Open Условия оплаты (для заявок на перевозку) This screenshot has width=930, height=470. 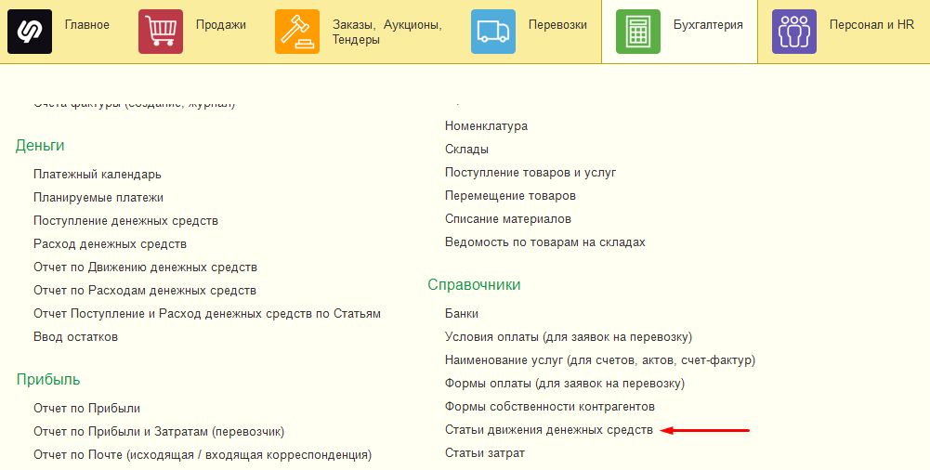[569, 336]
